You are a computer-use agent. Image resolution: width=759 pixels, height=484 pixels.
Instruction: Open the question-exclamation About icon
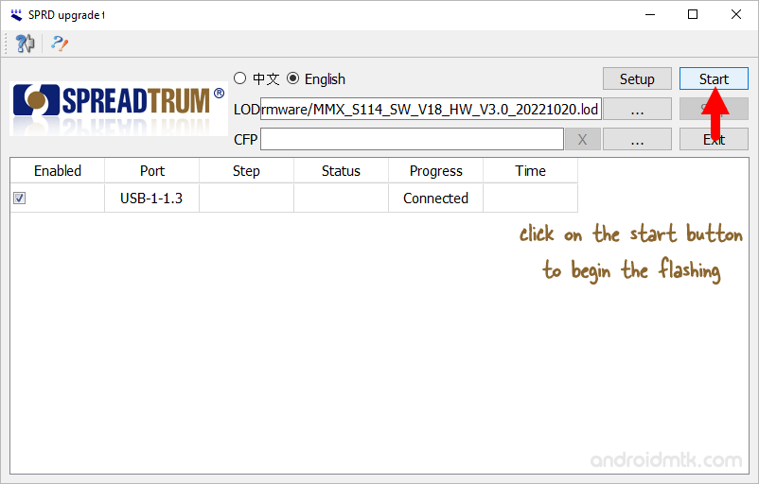[60, 43]
